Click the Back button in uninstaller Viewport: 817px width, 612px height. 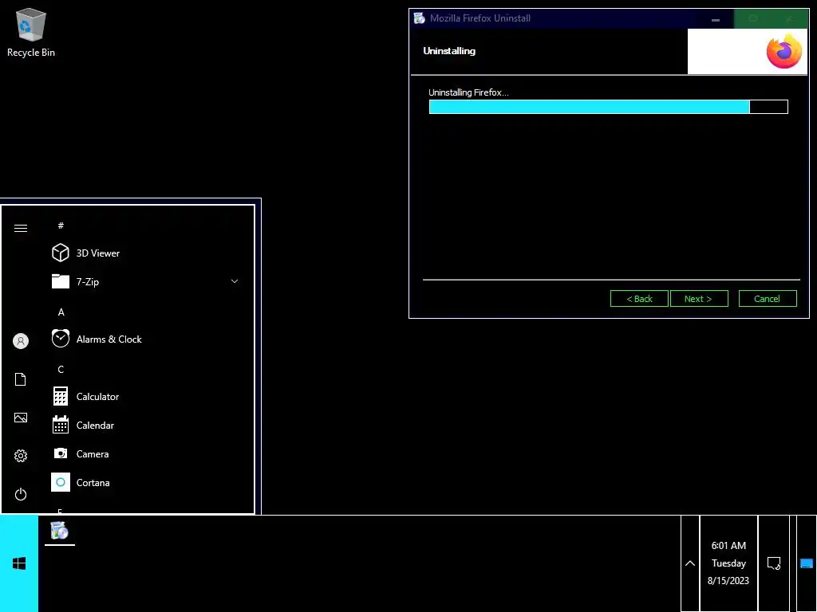(639, 299)
